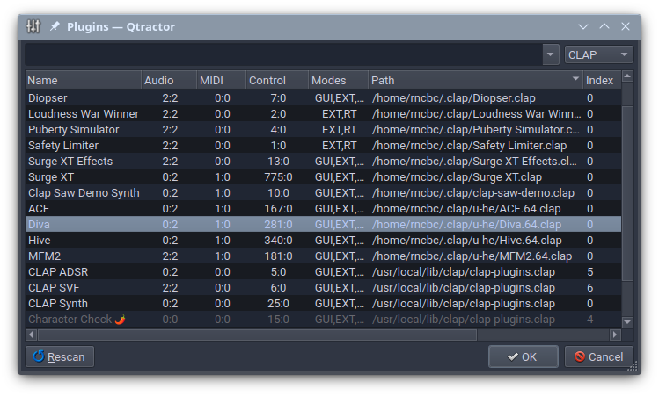Click the Rescan refresh icon
This screenshot has height=396, width=659.
point(38,356)
